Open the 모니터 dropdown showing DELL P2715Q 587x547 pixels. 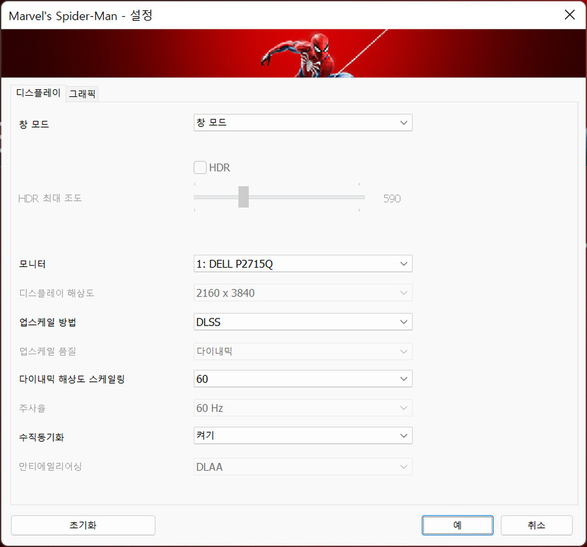click(303, 264)
